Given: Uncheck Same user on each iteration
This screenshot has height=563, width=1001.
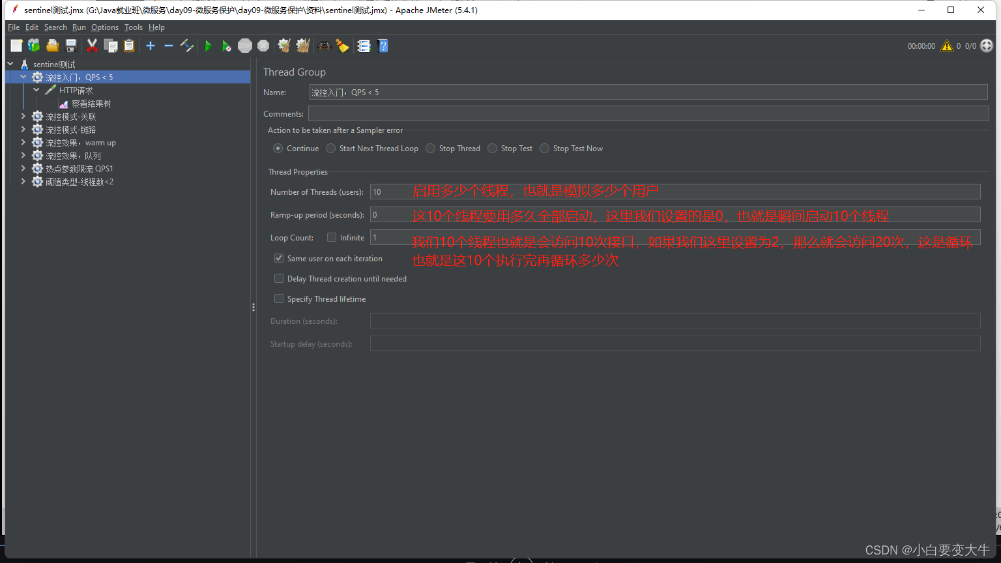Looking at the screenshot, I should (279, 258).
